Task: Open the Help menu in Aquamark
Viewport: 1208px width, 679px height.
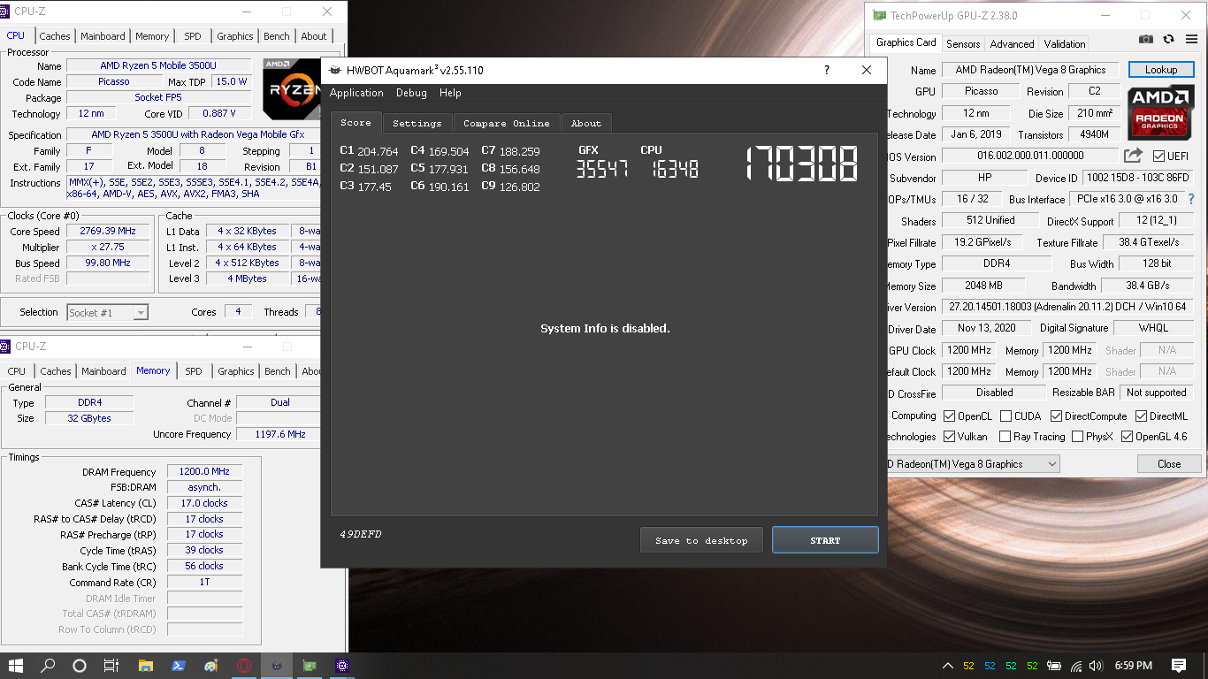Action: click(x=450, y=93)
